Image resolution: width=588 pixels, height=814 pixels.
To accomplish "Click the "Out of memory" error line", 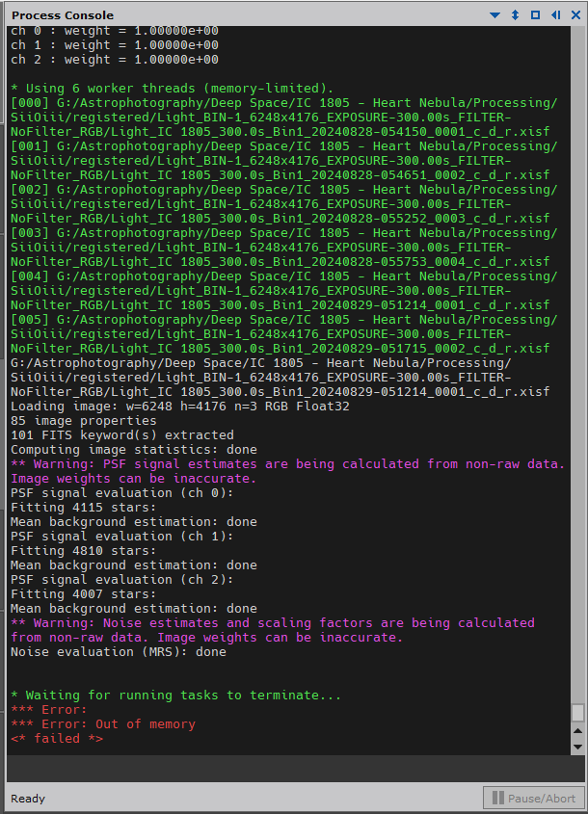I will click(103, 724).
